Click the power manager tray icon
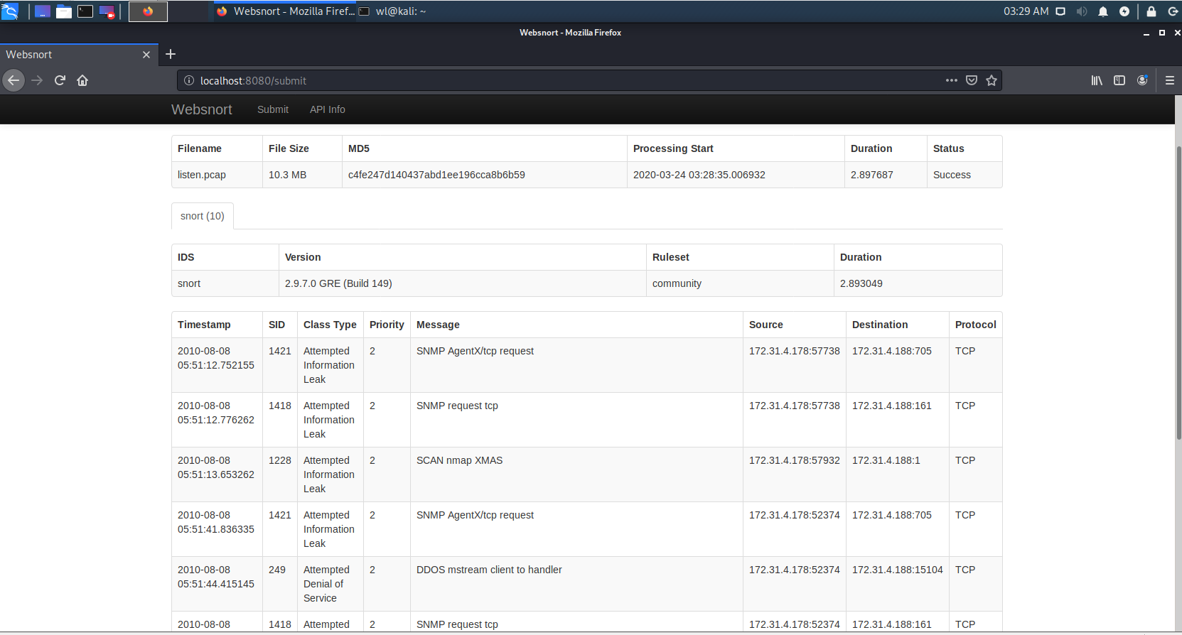1182x635 pixels. click(1124, 11)
